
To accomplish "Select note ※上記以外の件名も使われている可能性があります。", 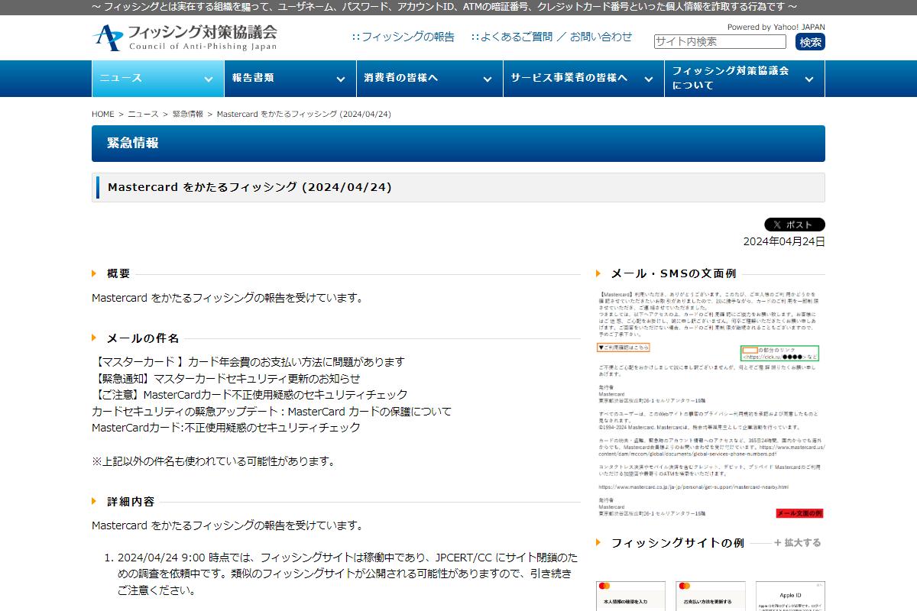I will tap(213, 461).
